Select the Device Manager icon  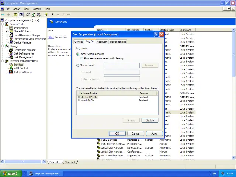[x=11, y=42]
